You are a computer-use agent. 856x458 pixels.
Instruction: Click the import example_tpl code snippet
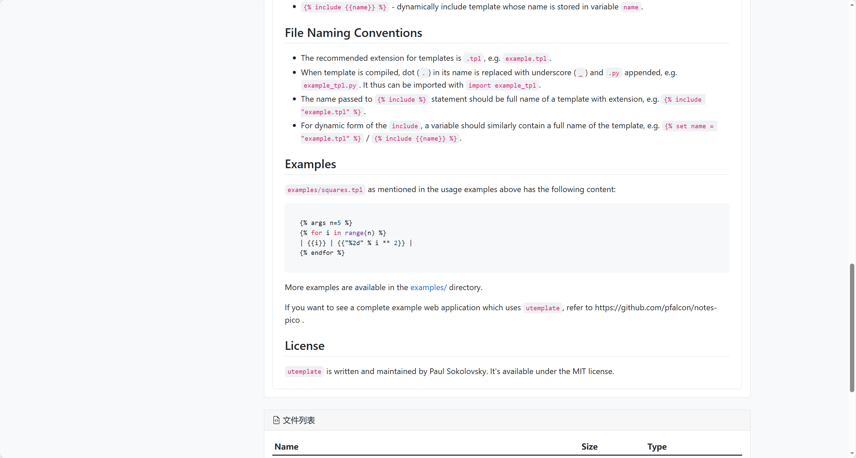[x=502, y=86]
